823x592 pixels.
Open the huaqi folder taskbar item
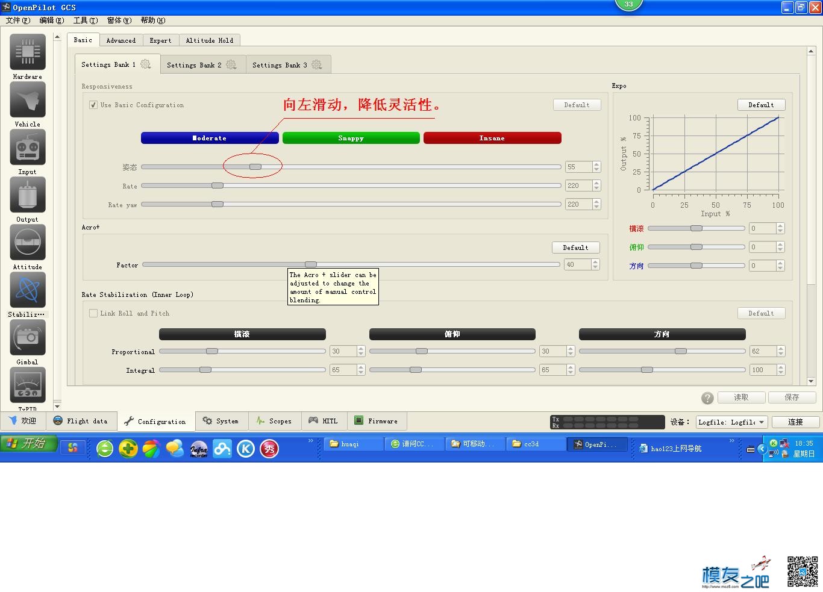click(x=354, y=444)
